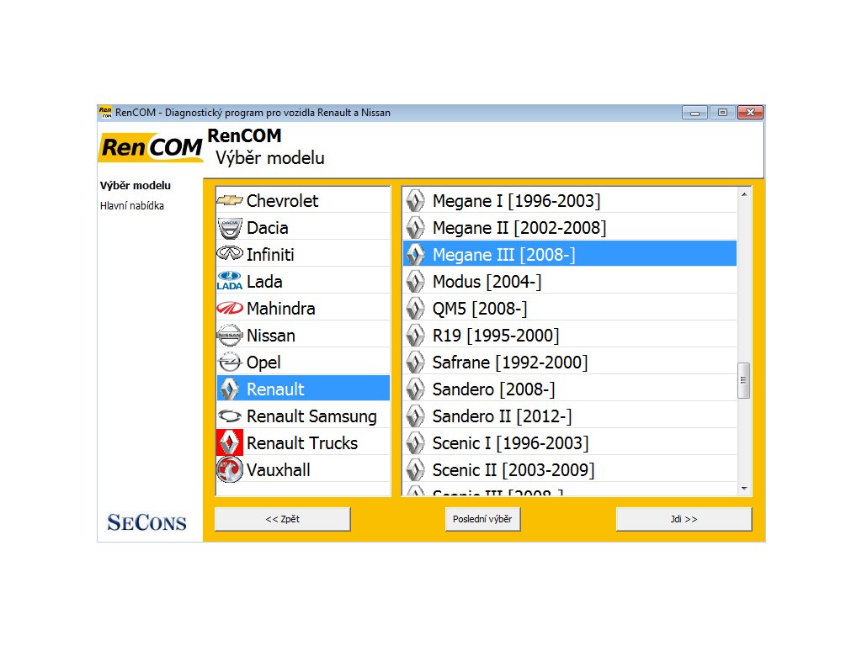Click the Chevrolet bowtie logo icon

[229, 200]
